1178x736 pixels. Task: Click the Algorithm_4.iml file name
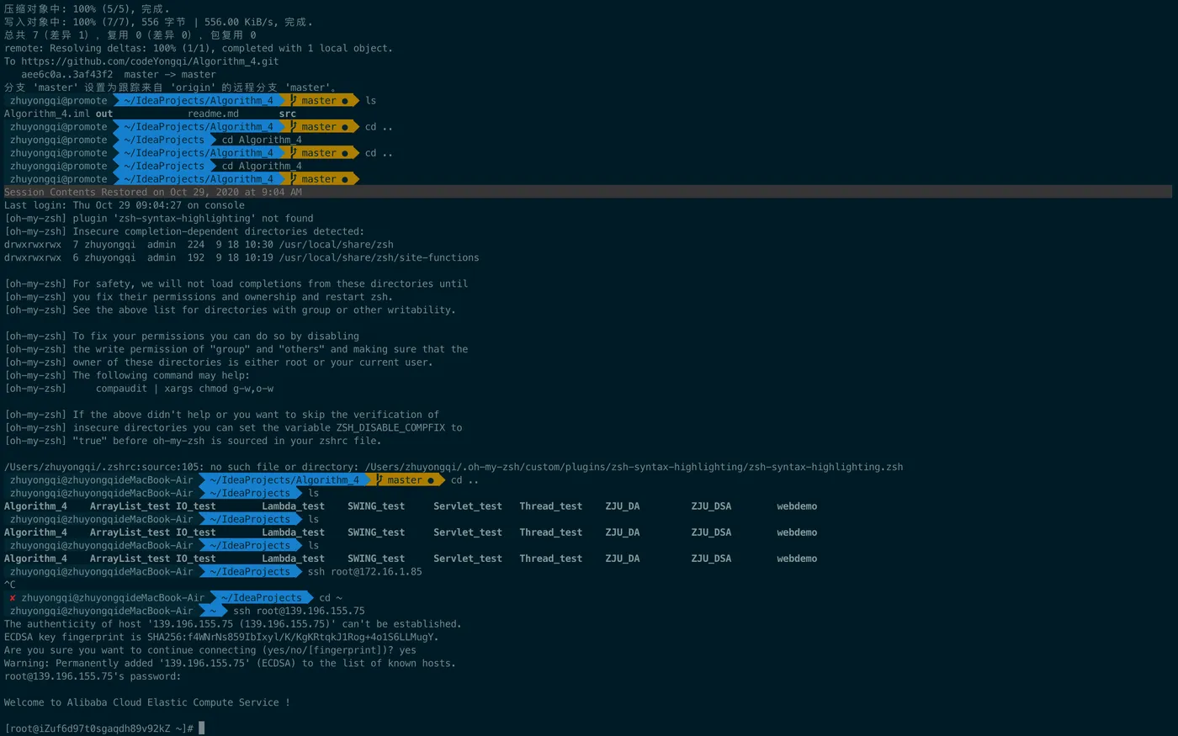pyautogui.click(x=47, y=114)
